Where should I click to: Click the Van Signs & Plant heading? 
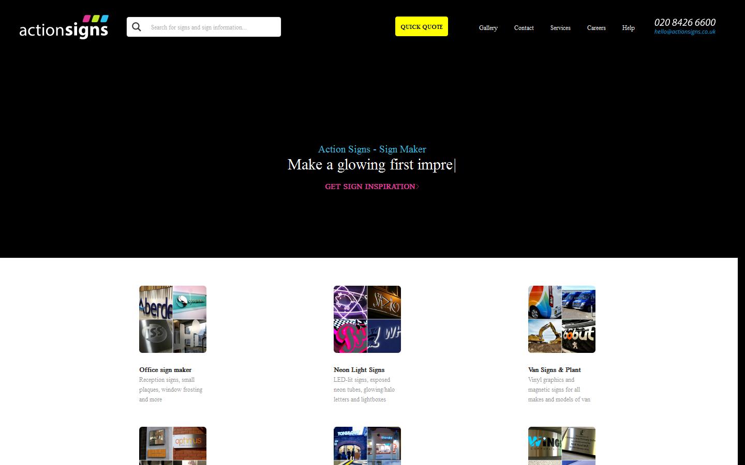(x=554, y=370)
